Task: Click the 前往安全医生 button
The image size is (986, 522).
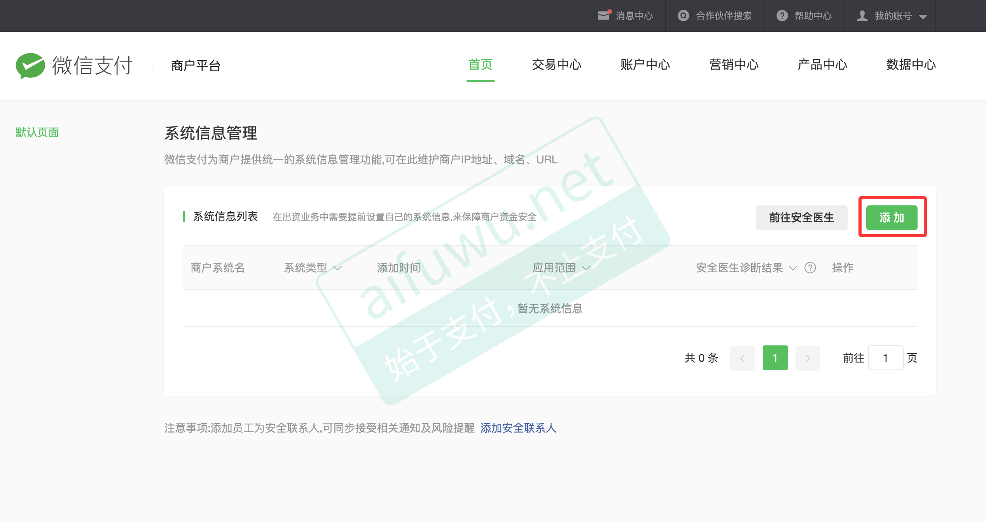Action: click(801, 217)
